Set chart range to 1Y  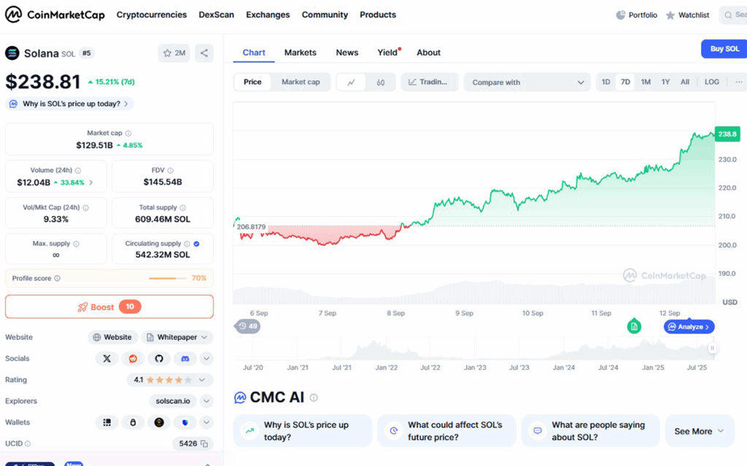coord(665,82)
